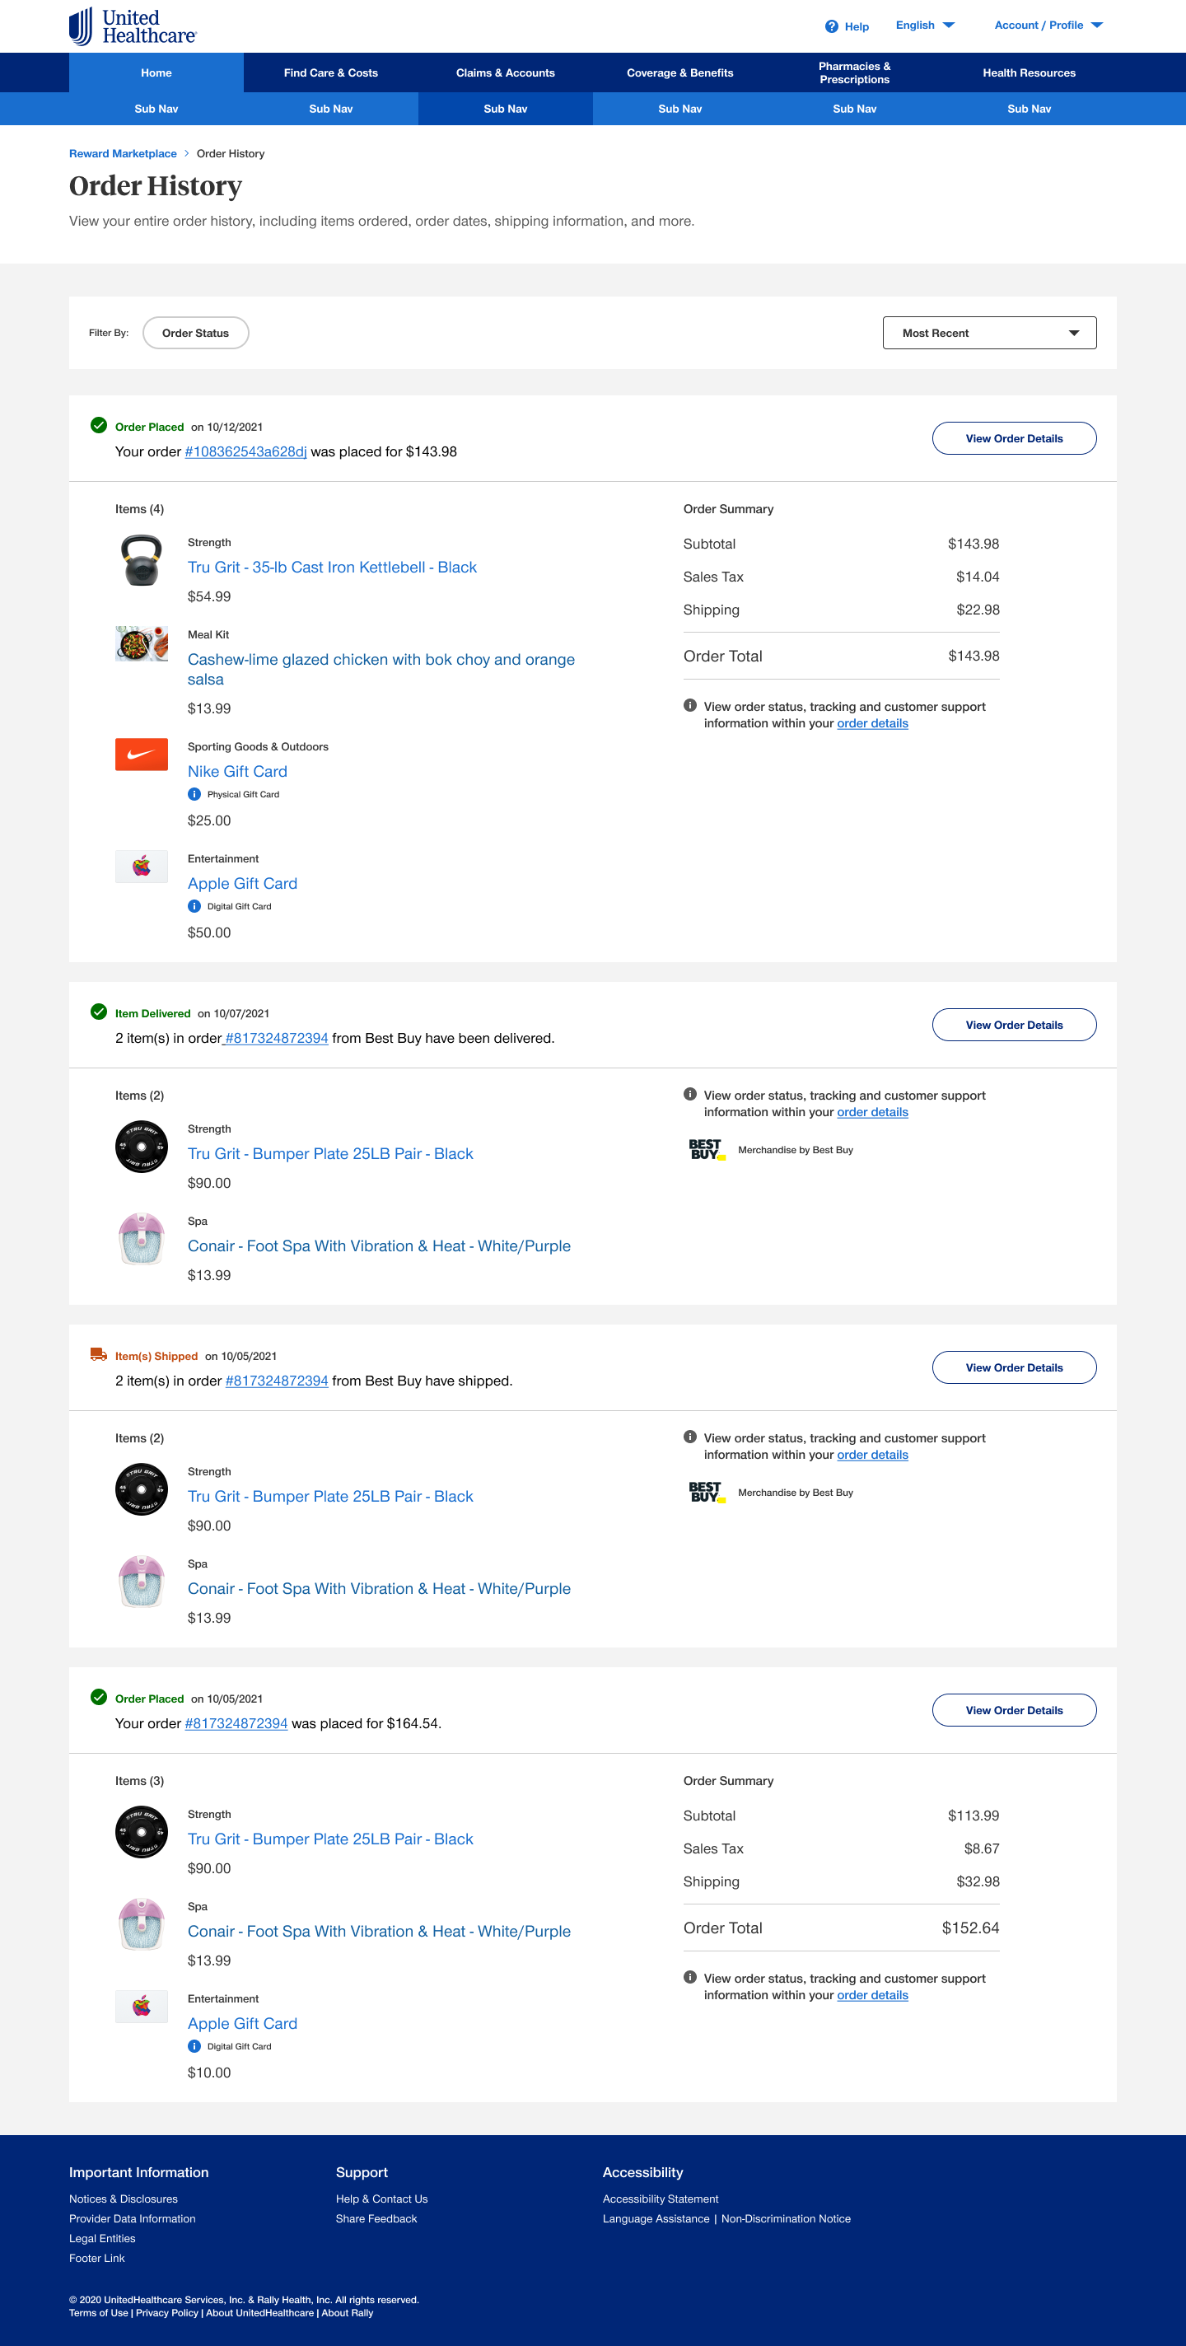
Task: Open Cashew-lime glazed chicken meal kit link
Action: tap(381, 670)
